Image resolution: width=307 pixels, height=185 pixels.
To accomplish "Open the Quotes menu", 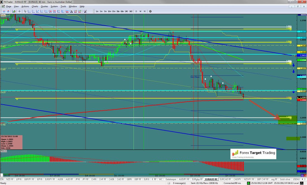I will pyautogui.click(x=44, y=6).
